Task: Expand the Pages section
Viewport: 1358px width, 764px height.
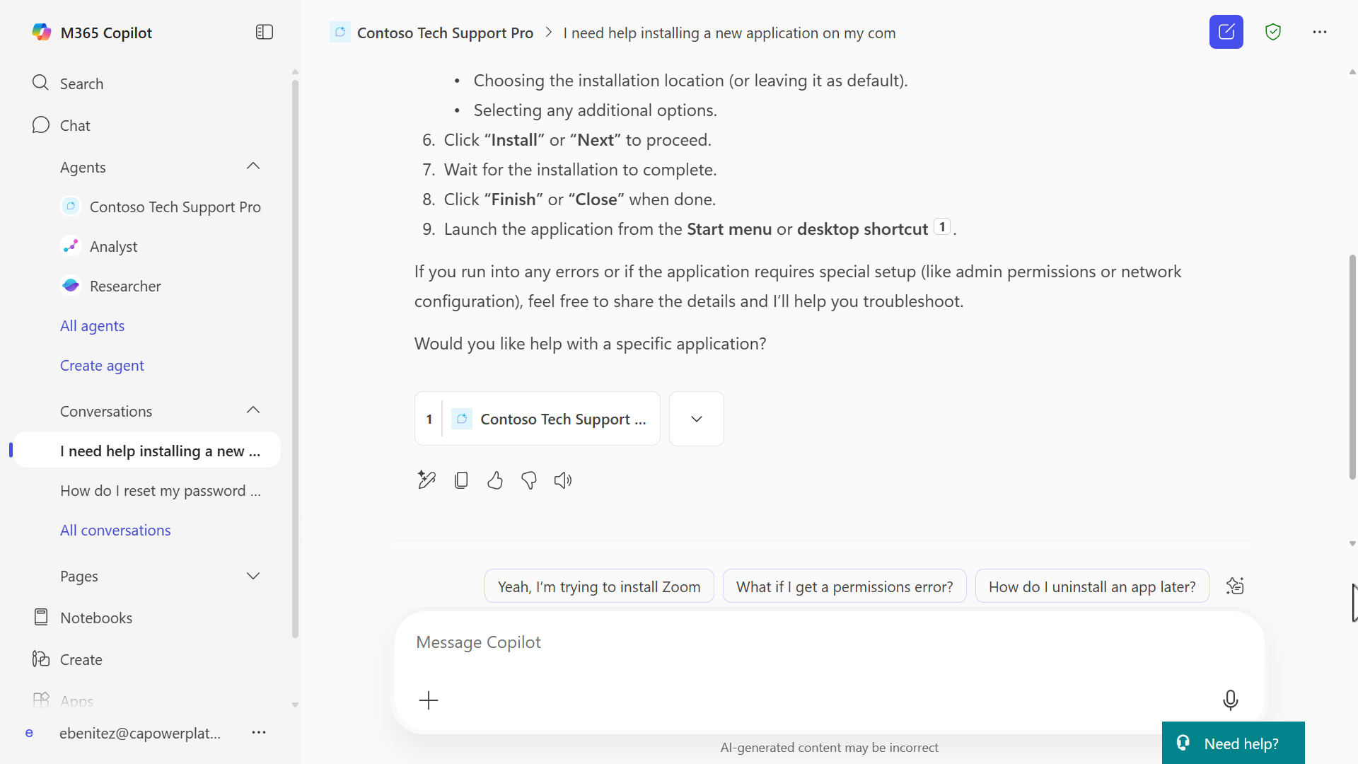Action: [x=253, y=576]
